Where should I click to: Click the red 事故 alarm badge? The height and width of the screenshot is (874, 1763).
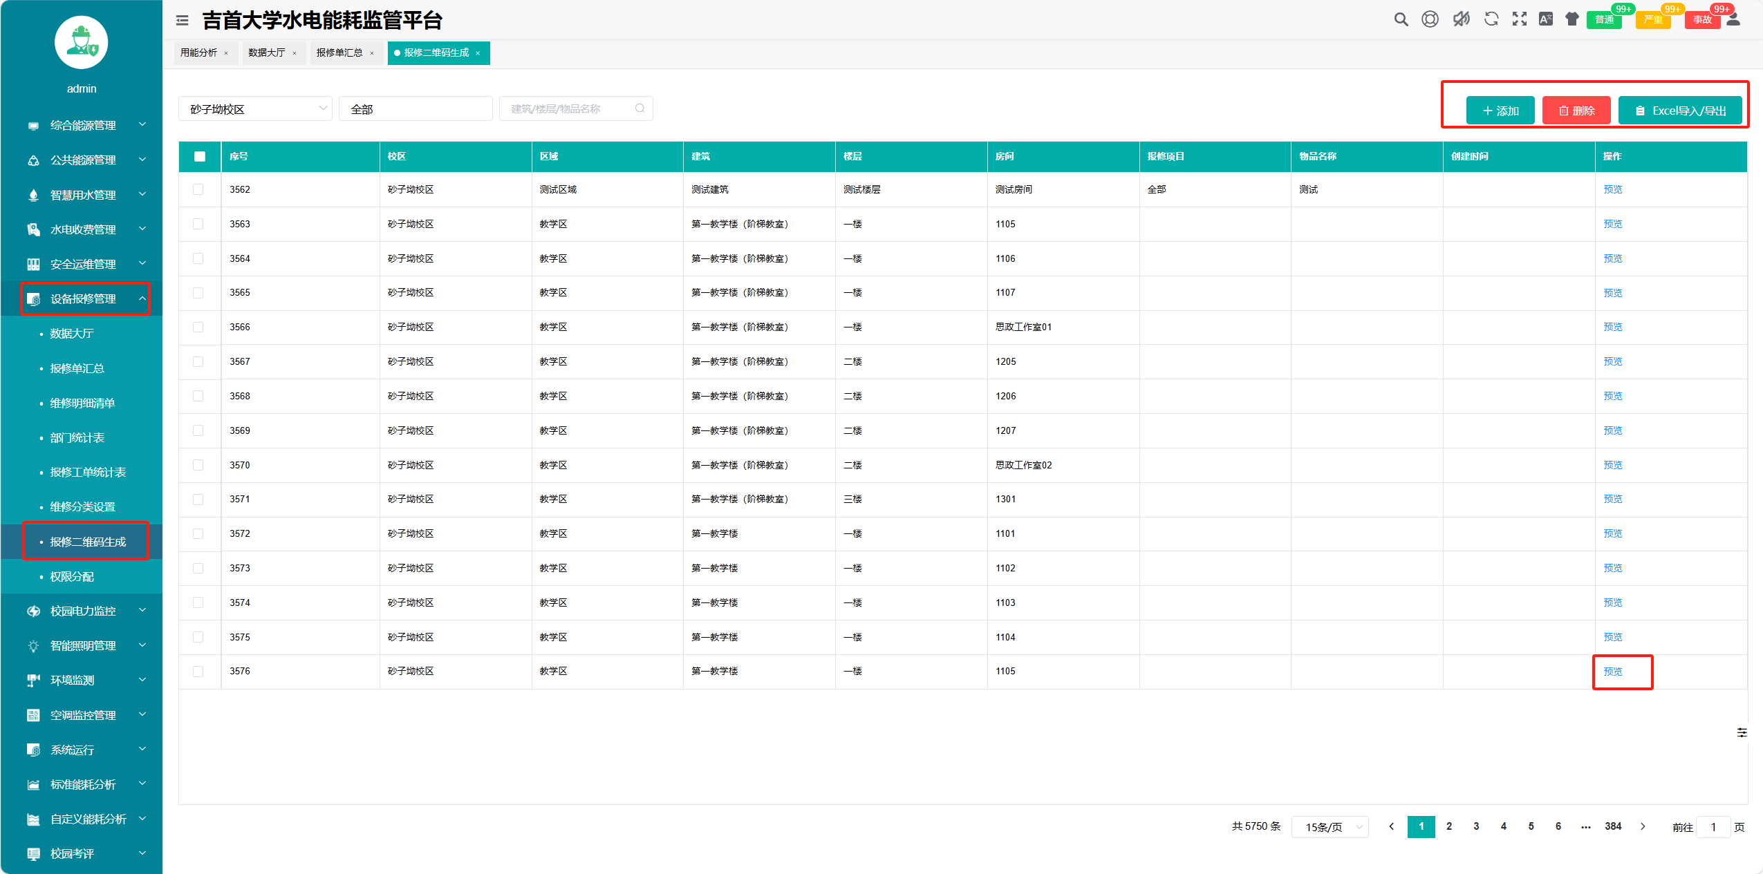tap(1702, 19)
